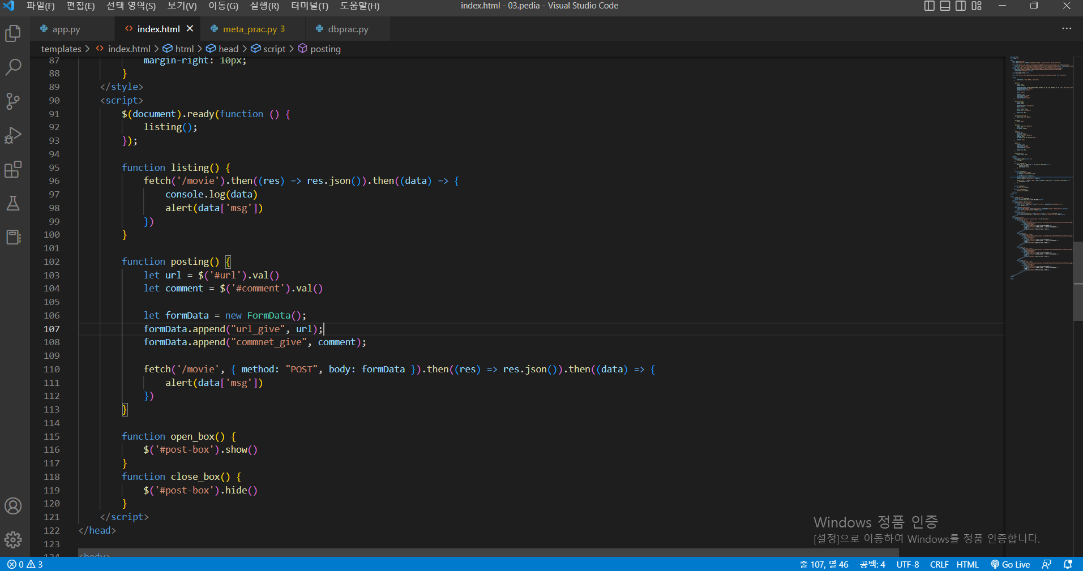1083x571 pixels.
Task: Click 'function close_box()' declaration text
Action: [176, 476]
